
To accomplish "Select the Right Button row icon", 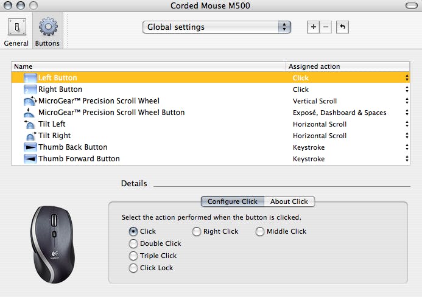I will [30, 89].
